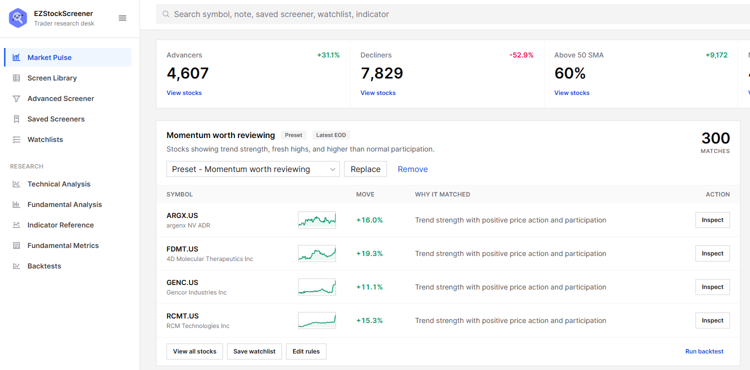750x370 pixels.
Task: Open Technical Analysis research
Action: [x=68, y=184]
